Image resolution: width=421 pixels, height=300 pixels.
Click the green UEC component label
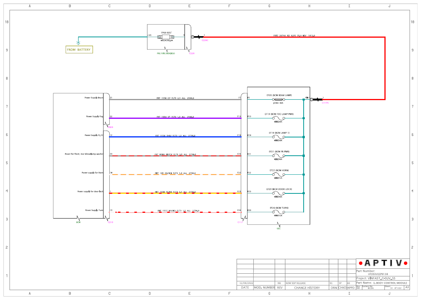[279, 228]
